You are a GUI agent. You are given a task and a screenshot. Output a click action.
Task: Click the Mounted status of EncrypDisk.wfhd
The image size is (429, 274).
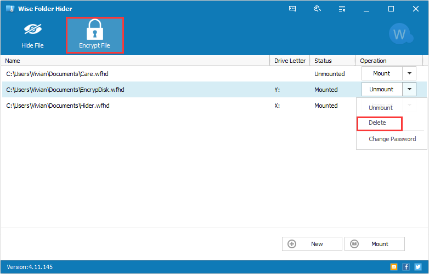pos(326,90)
